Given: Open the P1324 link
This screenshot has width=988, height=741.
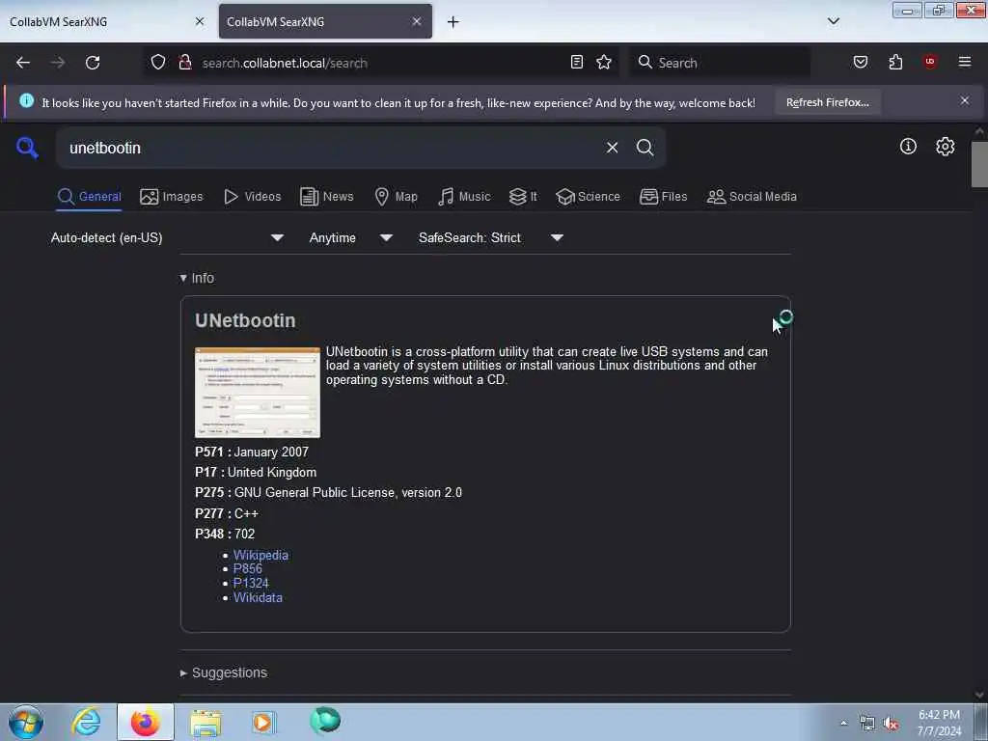Looking at the screenshot, I should tap(251, 584).
